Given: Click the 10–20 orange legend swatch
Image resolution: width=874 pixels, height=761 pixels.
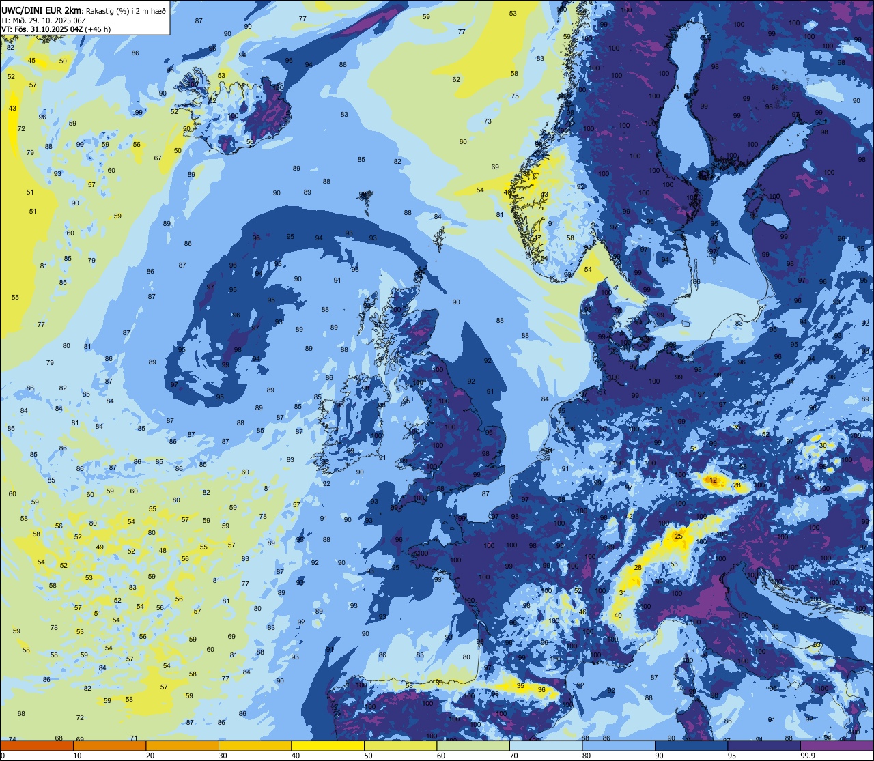Looking at the screenshot, I should 109,745.
